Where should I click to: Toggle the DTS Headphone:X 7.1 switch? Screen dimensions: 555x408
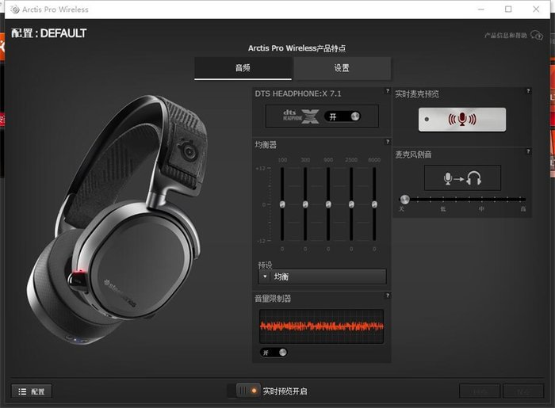pyautogui.click(x=343, y=116)
